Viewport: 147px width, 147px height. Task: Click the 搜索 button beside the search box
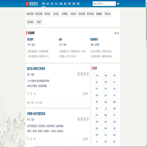(118, 4)
